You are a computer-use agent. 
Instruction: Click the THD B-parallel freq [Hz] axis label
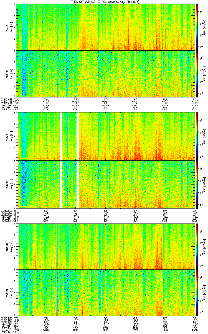coord(11,184)
